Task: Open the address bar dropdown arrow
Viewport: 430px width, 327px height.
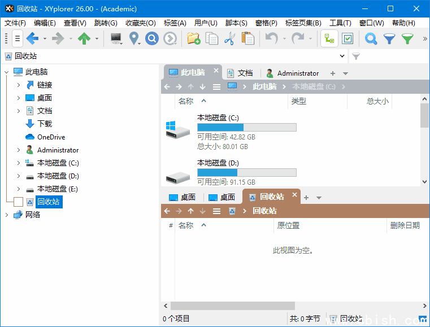Action: [342, 56]
